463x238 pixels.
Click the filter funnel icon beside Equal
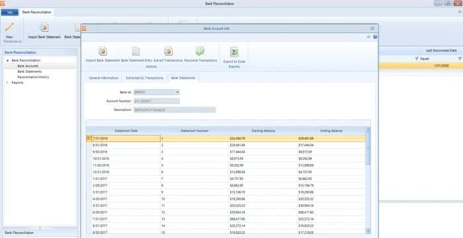coord(460,59)
